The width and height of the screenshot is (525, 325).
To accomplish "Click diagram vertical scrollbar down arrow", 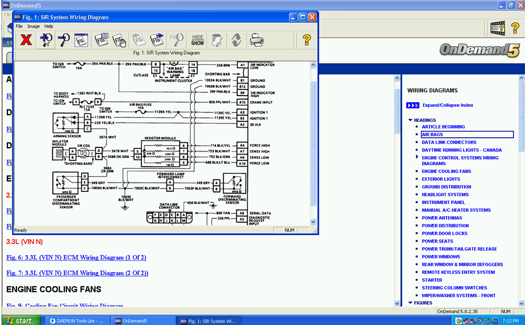I will [313, 221].
